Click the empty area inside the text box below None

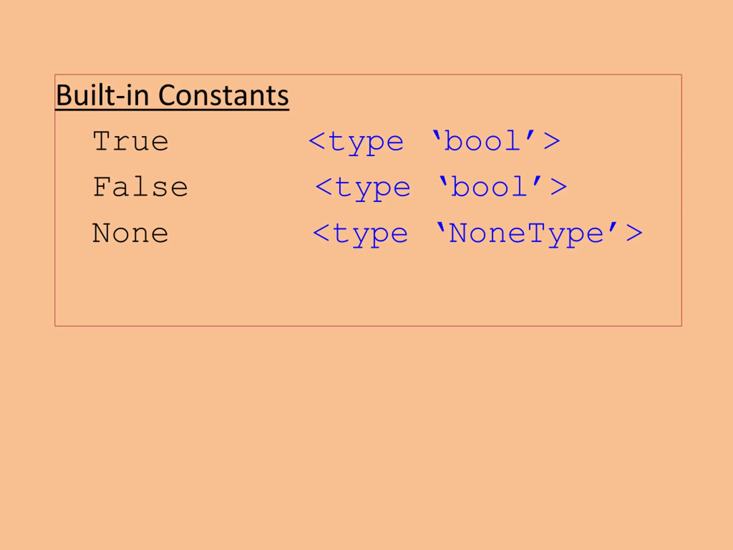point(368,288)
